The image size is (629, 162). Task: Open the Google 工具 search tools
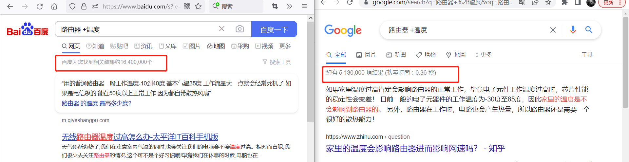pyautogui.click(x=587, y=55)
